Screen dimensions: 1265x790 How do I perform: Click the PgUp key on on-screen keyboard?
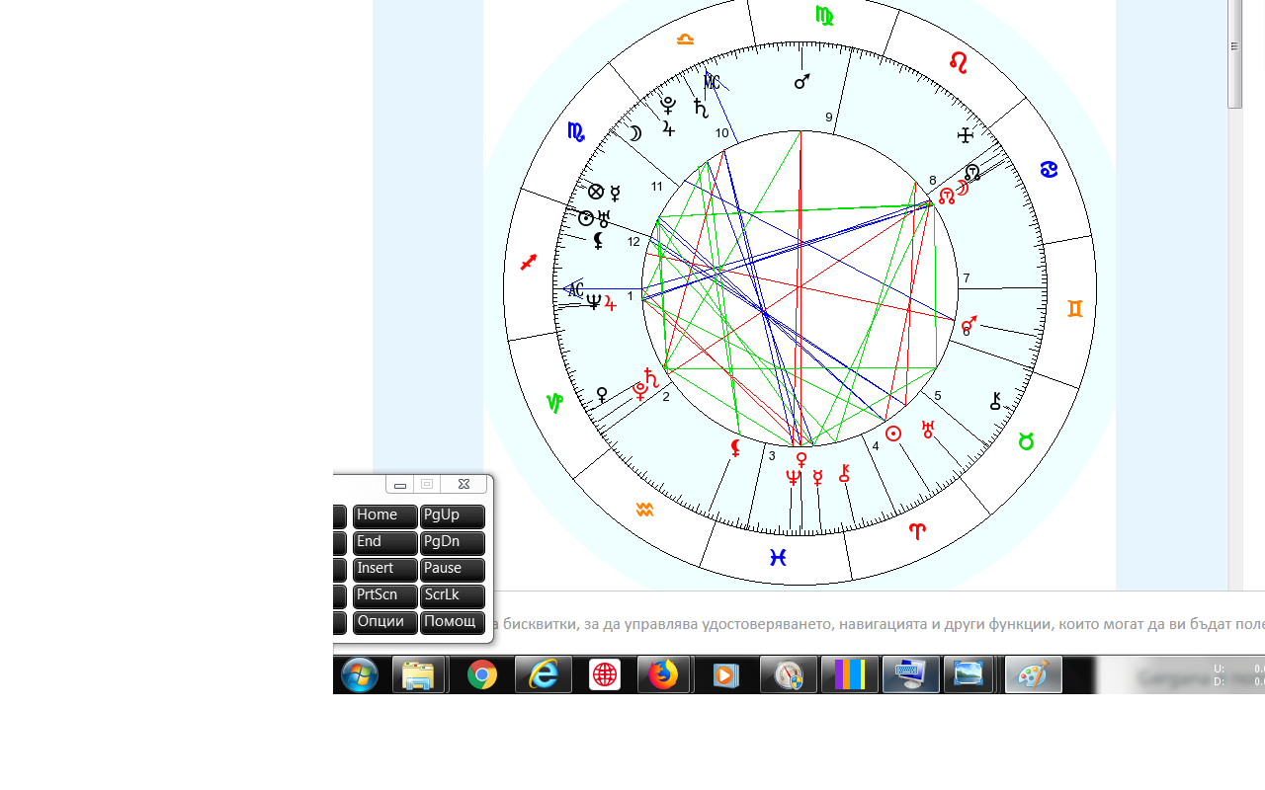(452, 516)
